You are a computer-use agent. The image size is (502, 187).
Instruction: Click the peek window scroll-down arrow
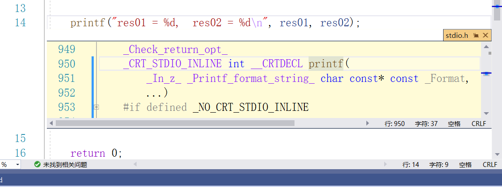[486, 114]
